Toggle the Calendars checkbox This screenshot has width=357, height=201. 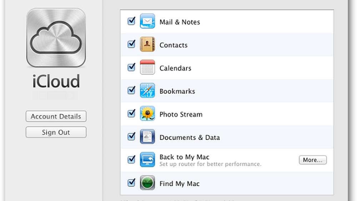(x=131, y=67)
